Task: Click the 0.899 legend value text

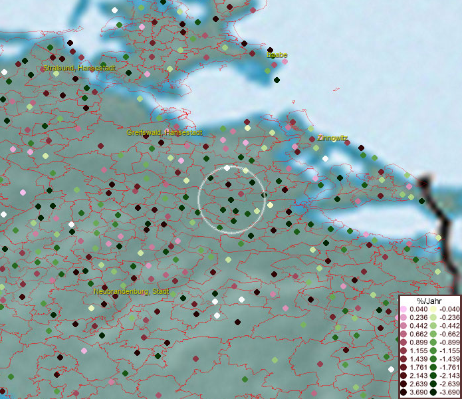Action: [419, 342]
